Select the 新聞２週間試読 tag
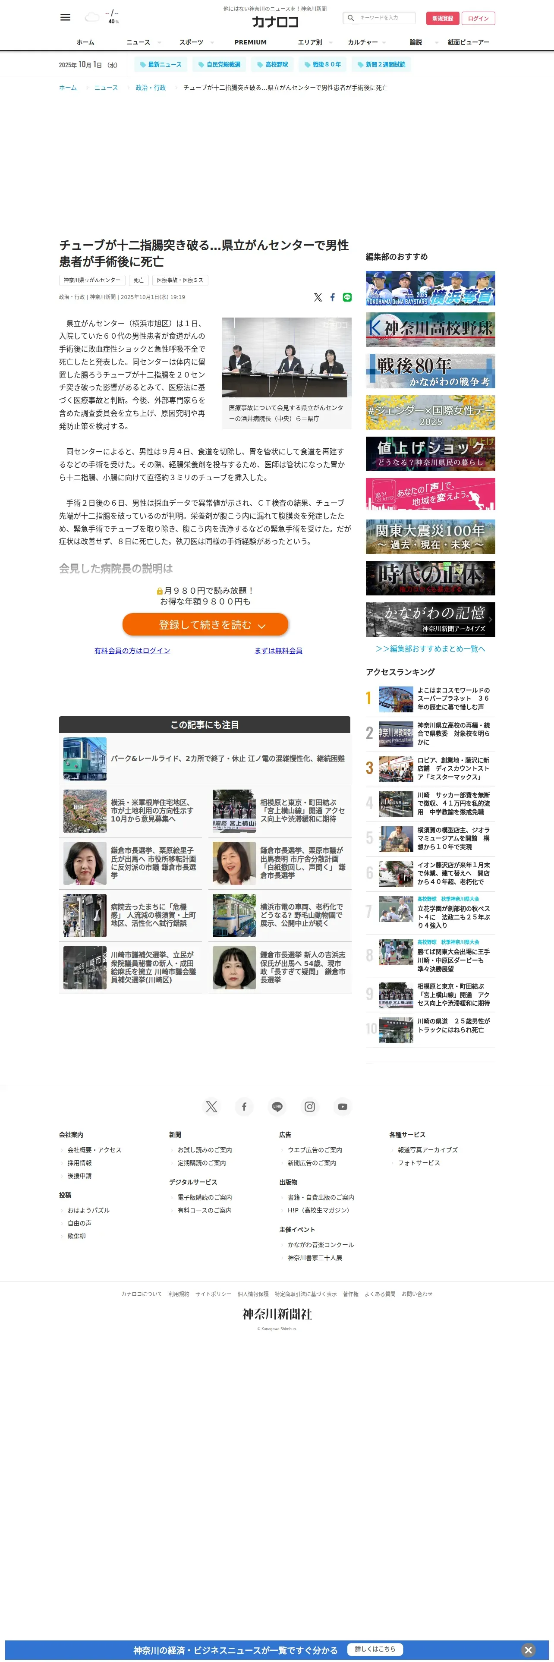This screenshot has width=554, height=1662. (382, 65)
